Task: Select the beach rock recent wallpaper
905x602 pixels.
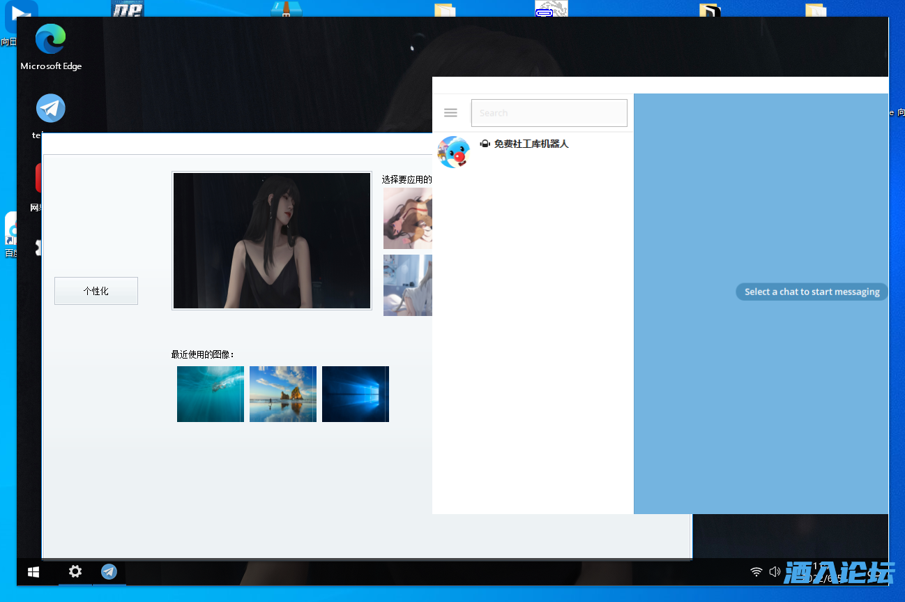Action: click(283, 394)
